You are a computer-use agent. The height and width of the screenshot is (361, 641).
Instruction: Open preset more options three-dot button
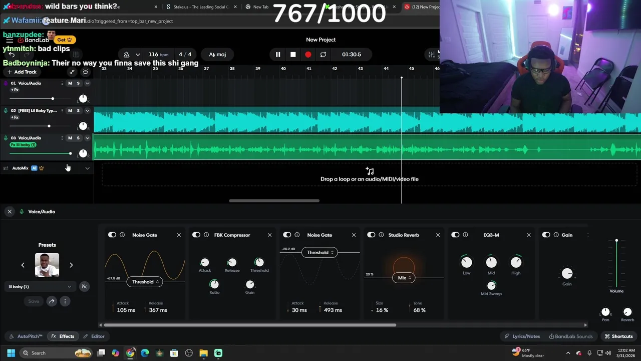pyautogui.click(x=65, y=301)
